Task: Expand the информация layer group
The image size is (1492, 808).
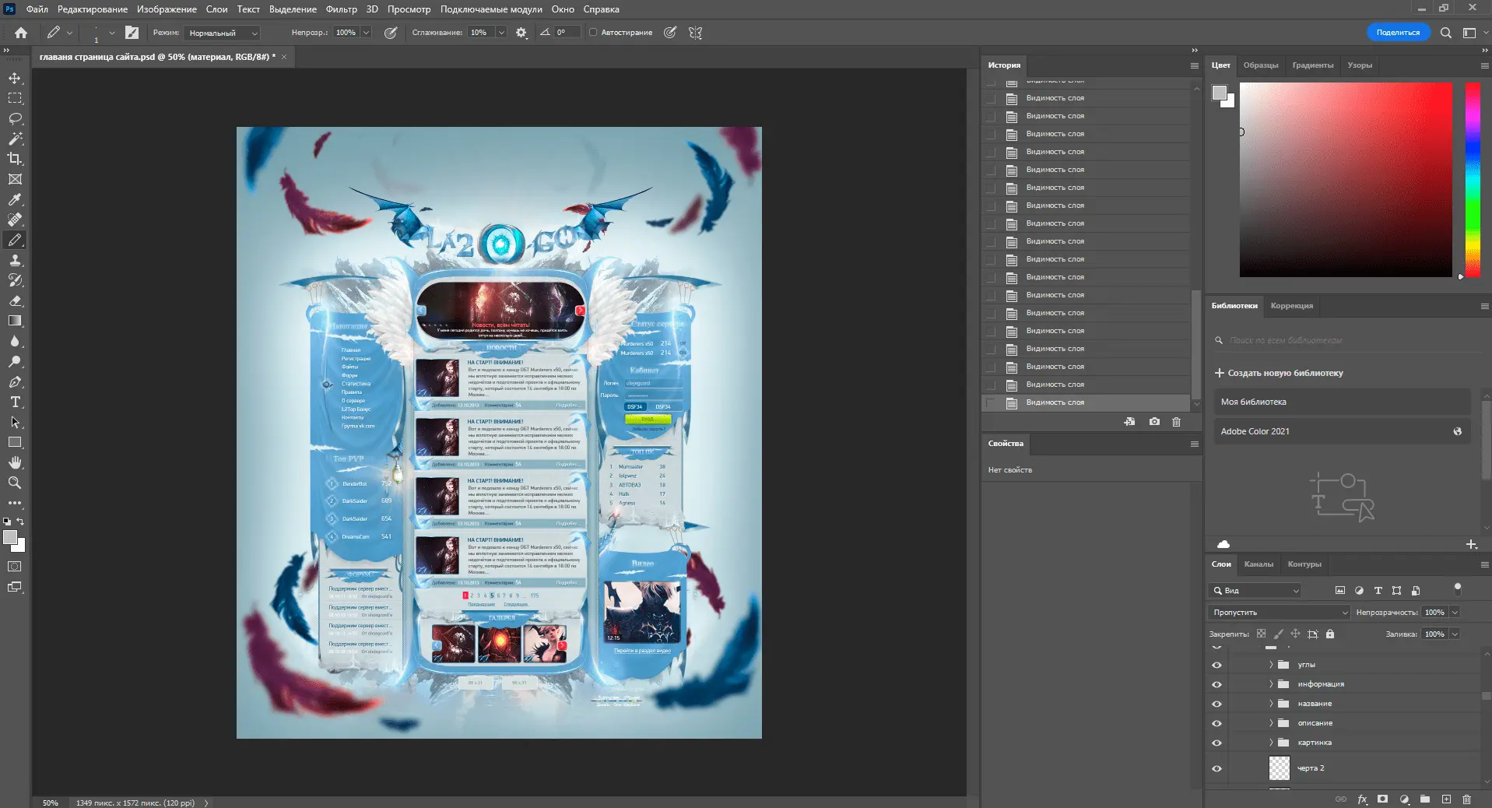Action: point(1271,684)
